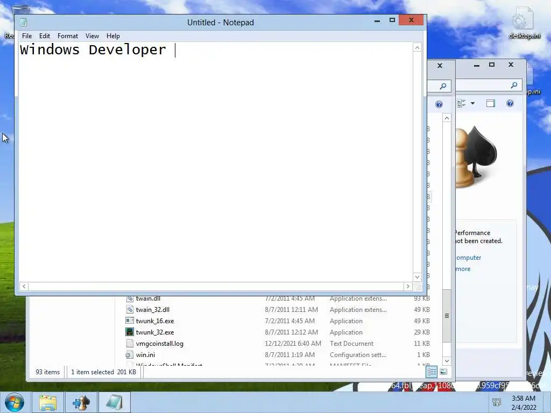Click '8/7/2011 12:11 AM' date cell

point(291,309)
